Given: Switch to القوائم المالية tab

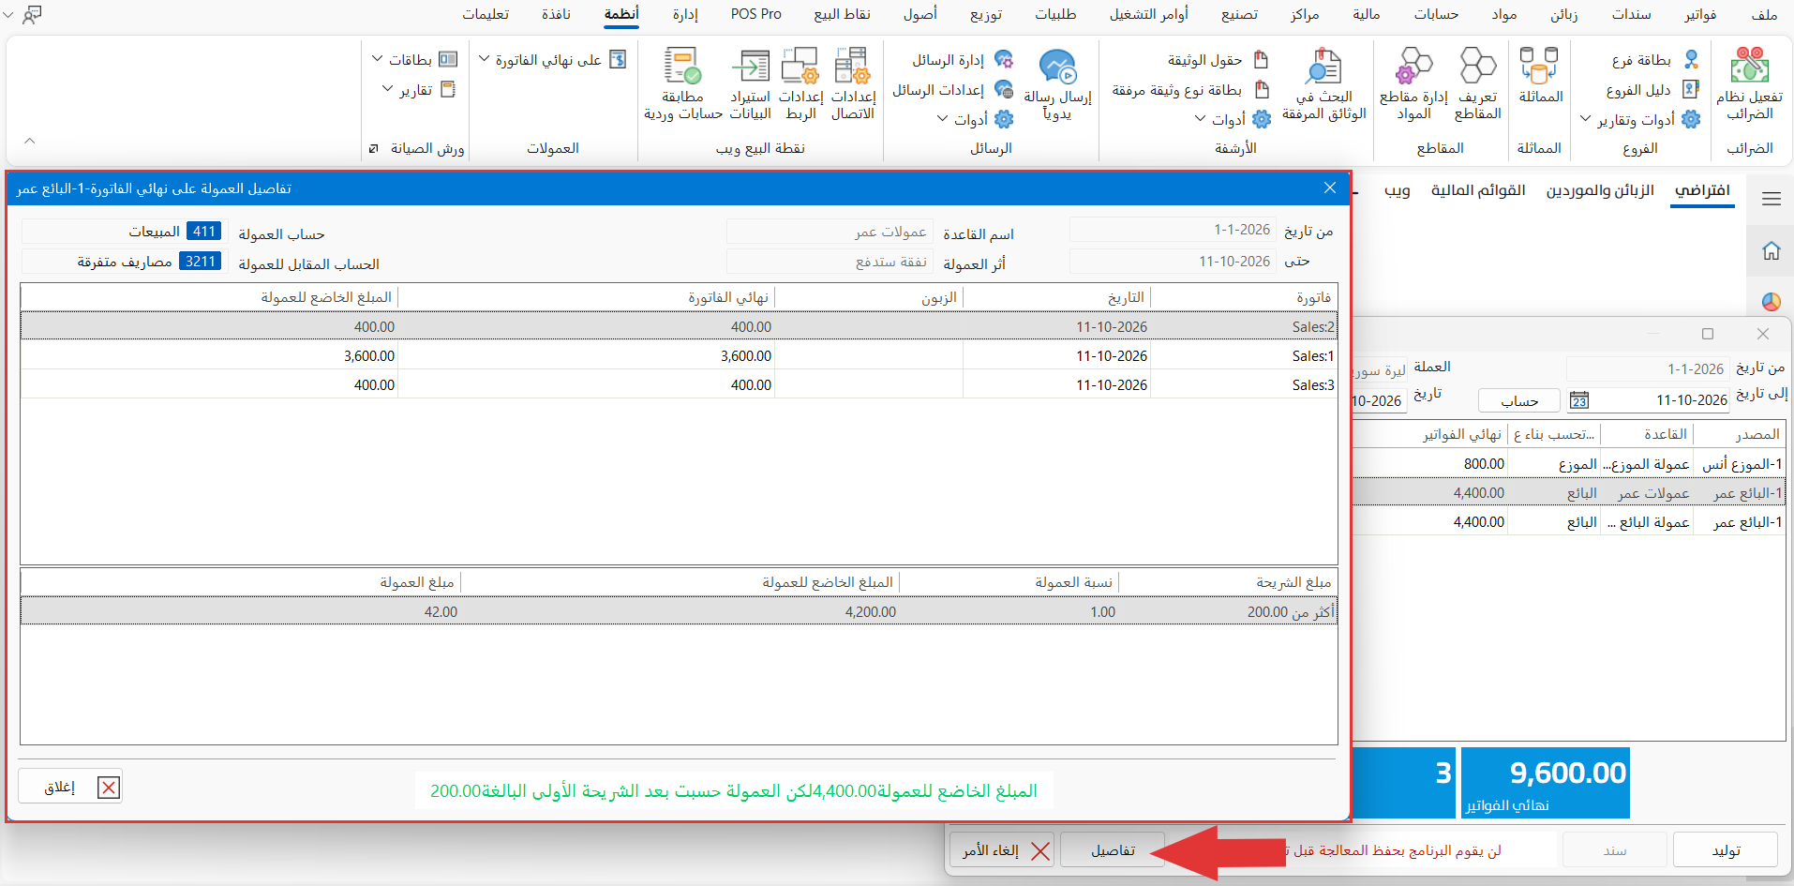Looking at the screenshot, I should point(1478,190).
